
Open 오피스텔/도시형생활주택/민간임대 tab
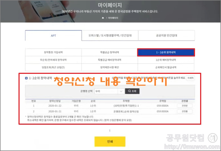click(x=110, y=35)
